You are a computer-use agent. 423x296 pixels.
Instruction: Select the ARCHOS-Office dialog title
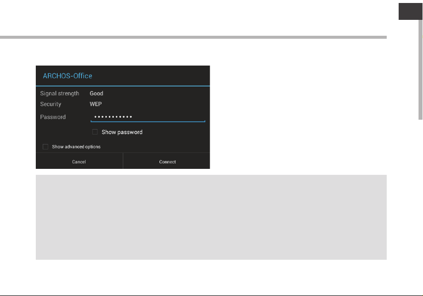tap(68, 76)
